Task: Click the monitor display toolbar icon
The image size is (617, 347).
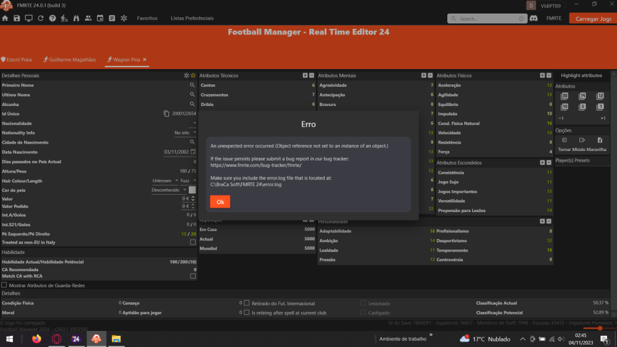Action: pyautogui.click(x=29, y=18)
